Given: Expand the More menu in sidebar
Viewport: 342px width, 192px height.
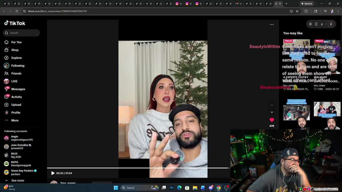Looking at the screenshot, I should tap(15, 120).
